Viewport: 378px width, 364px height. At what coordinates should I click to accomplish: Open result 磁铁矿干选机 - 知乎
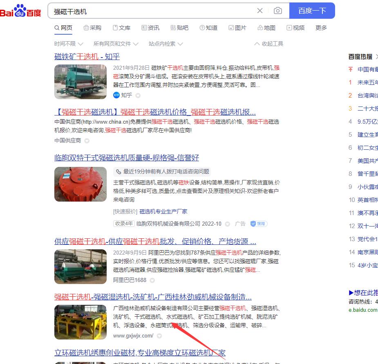pyautogui.click(x=87, y=57)
